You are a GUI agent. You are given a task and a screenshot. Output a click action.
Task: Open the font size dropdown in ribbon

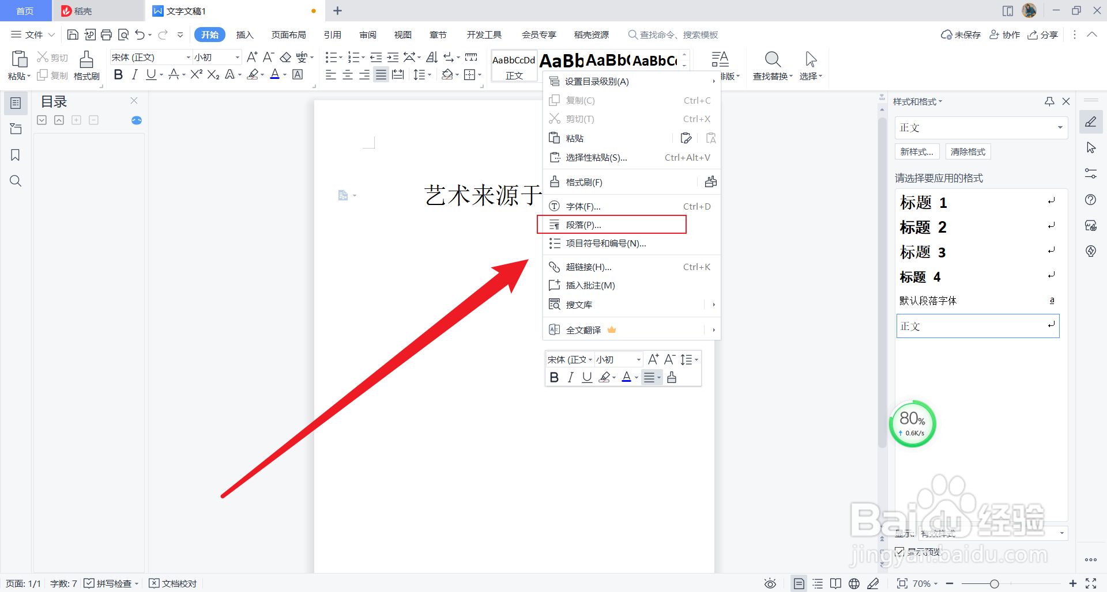pyautogui.click(x=237, y=57)
